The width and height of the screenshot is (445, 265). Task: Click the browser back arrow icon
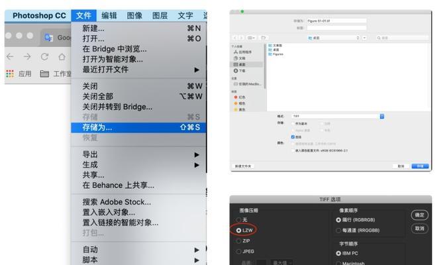[x=10, y=57]
